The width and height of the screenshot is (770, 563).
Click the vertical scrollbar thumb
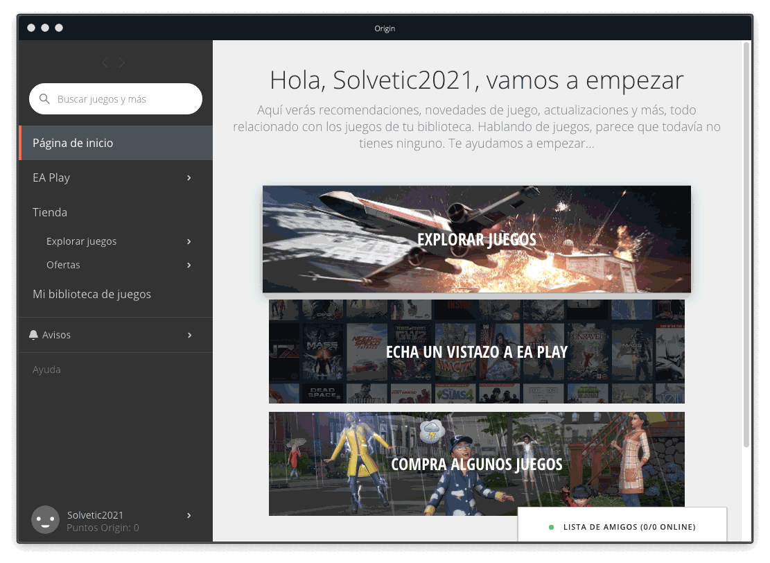pos(746,245)
